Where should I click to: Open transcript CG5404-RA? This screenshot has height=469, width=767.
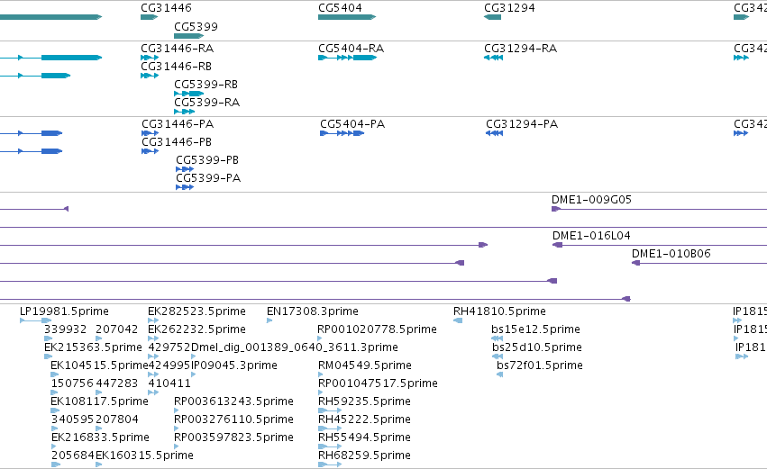[x=352, y=49]
